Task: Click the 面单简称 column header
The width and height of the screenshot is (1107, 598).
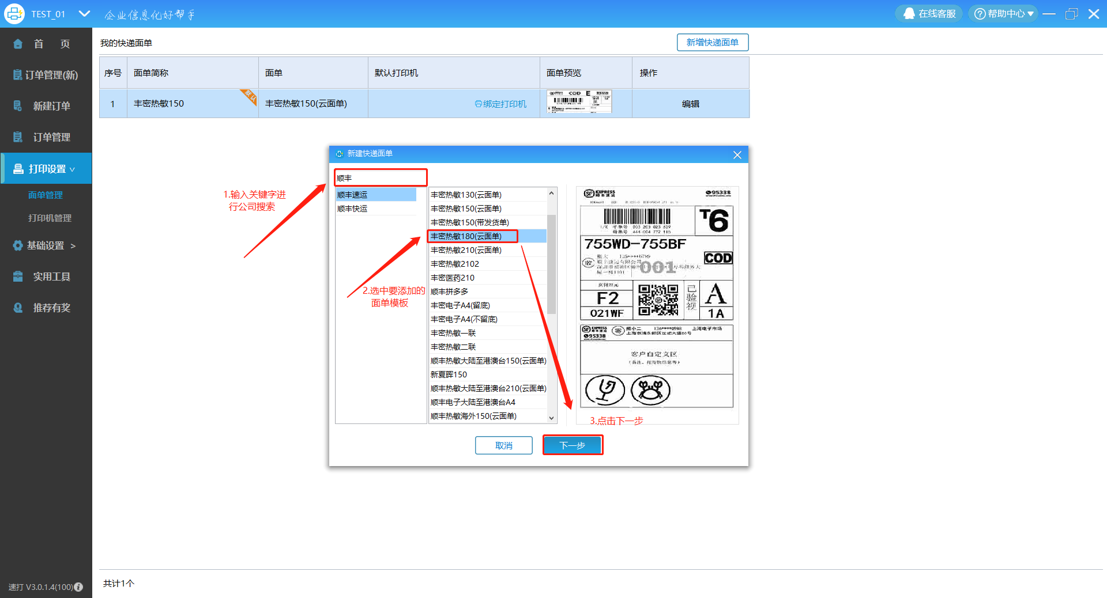Action: click(193, 73)
